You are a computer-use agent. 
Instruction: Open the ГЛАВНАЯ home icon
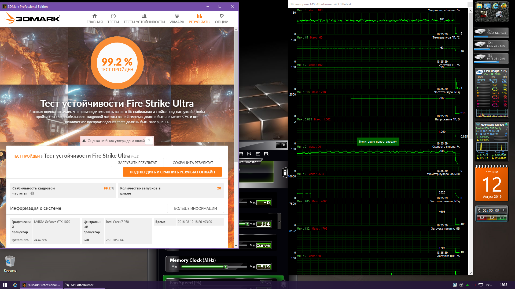(94, 16)
